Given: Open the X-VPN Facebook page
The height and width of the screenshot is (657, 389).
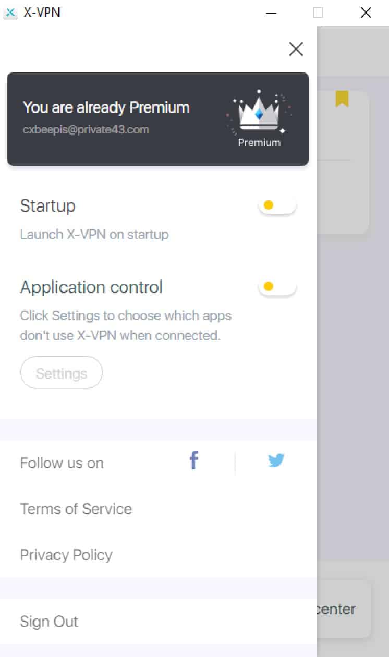Looking at the screenshot, I should click(x=194, y=461).
